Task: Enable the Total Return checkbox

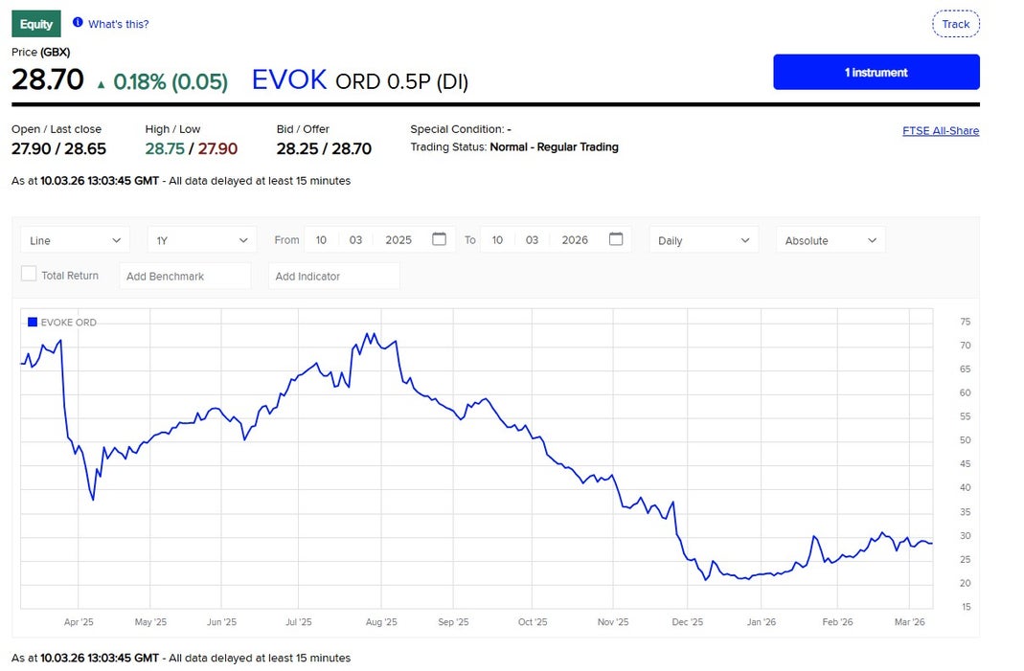Action: [29, 275]
